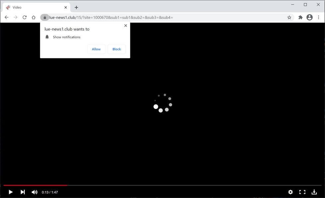Click the padlock site security icon
This screenshot has width=325, height=198.
point(45,17)
